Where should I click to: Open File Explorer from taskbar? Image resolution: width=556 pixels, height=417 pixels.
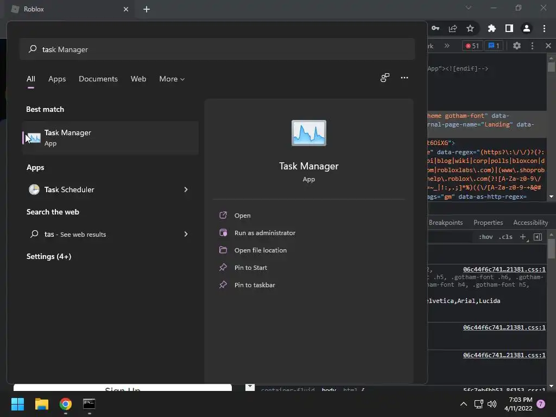pyautogui.click(x=41, y=404)
